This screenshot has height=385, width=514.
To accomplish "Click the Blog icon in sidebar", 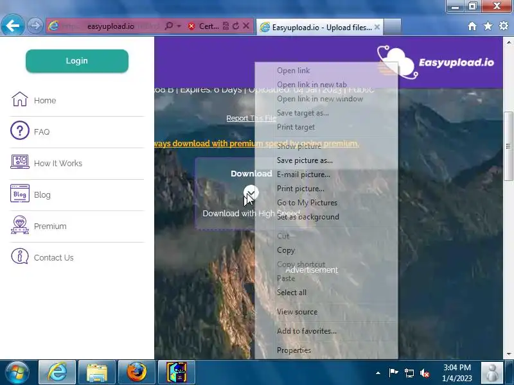I will pos(20,194).
